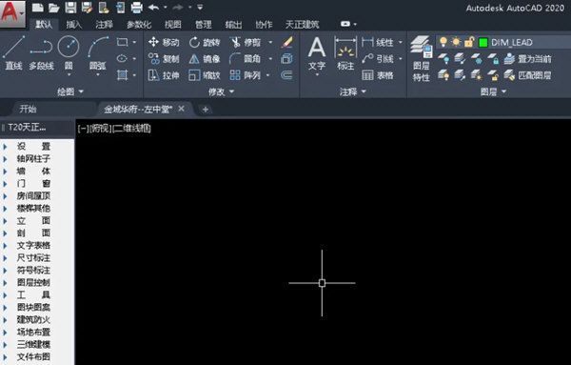Open 图层特性 layer properties manager
The width and height of the screenshot is (571, 365).
coord(422,58)
